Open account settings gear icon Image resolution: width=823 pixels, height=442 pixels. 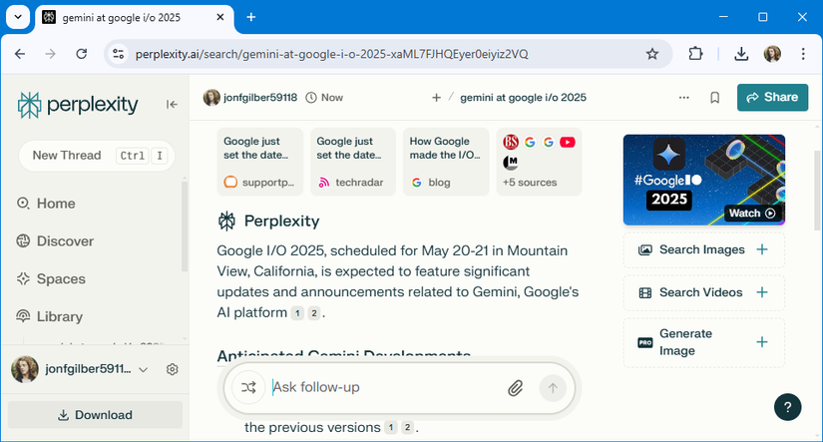tap(172, 369)
